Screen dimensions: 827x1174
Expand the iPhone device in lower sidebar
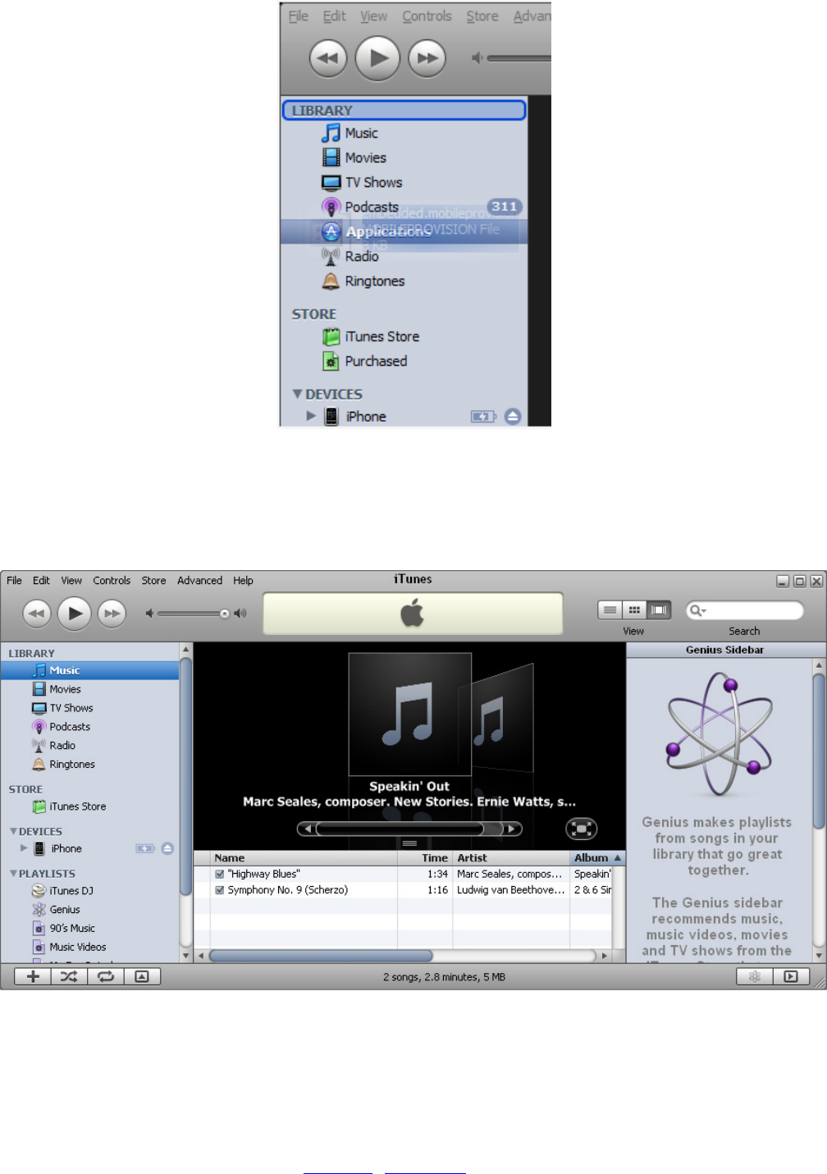click(x=24, y=848)
